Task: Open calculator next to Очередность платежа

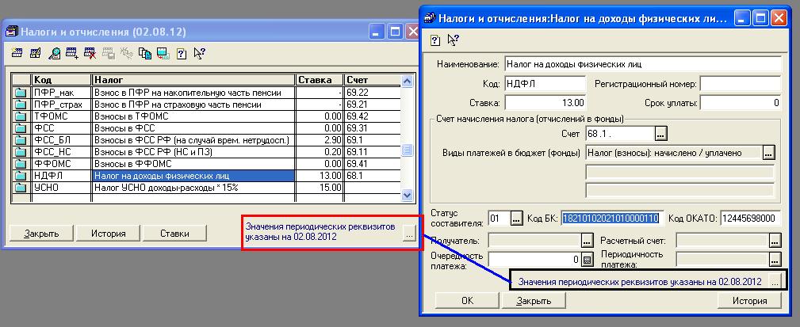Action: [588, 259]
